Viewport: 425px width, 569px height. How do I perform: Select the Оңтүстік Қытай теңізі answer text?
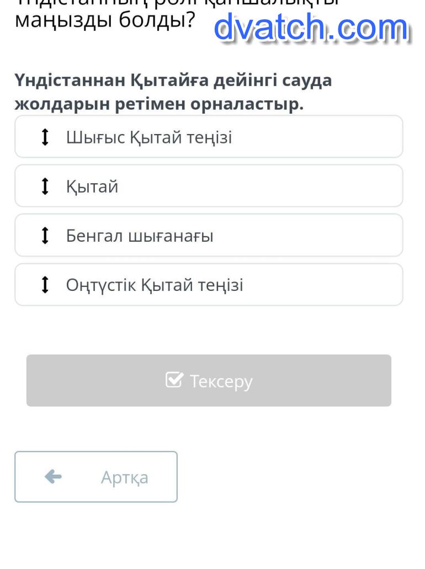coord(155,285)
